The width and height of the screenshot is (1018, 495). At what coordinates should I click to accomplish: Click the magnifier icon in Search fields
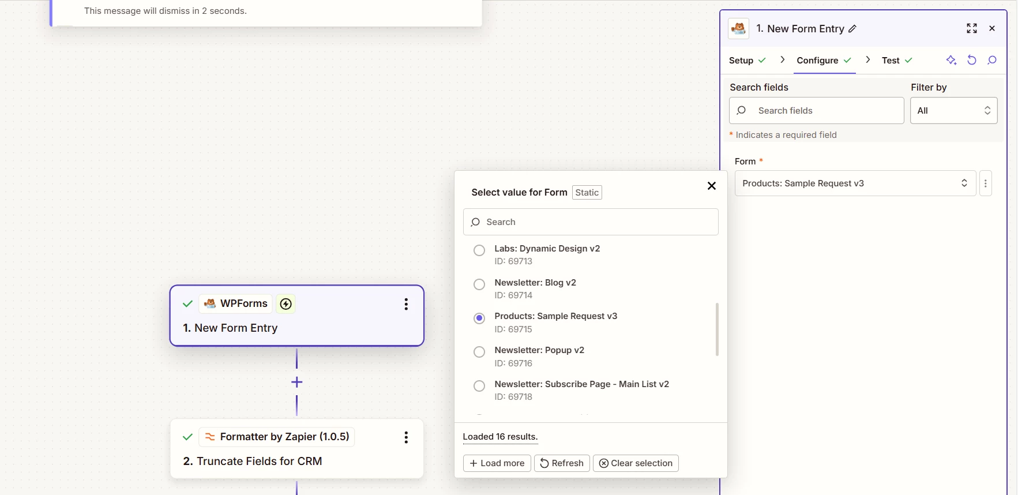pos(742,110)
